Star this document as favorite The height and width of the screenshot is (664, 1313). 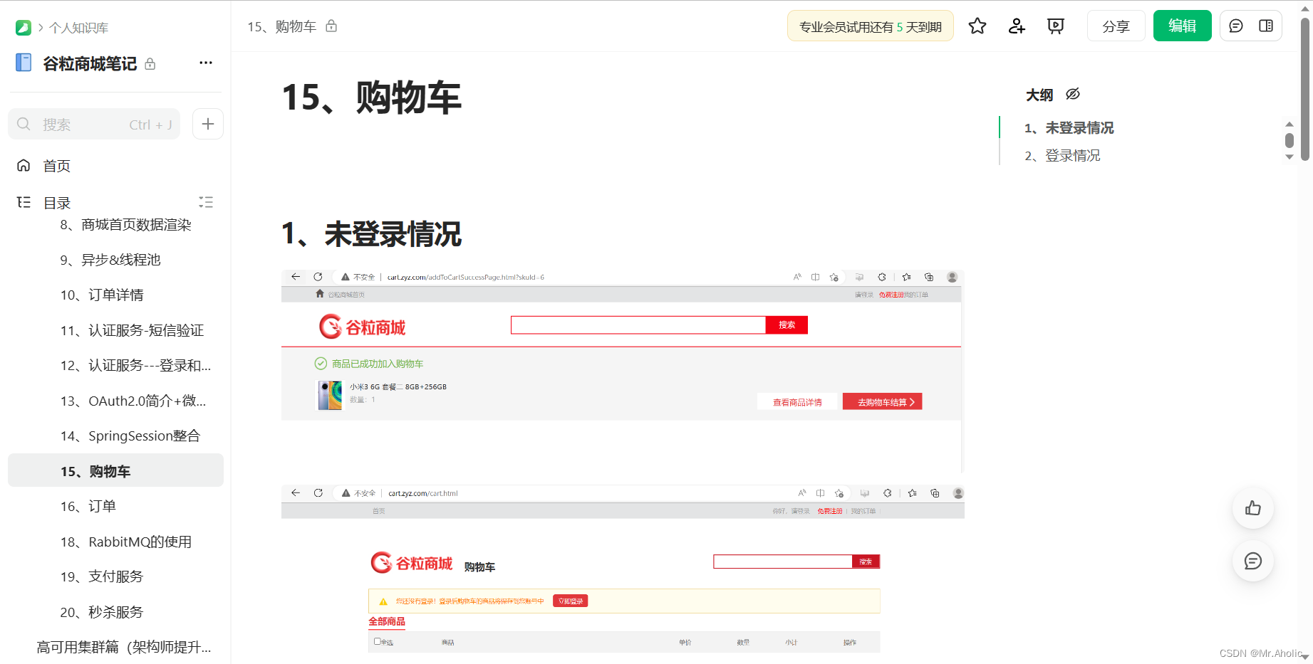[977, 26]
